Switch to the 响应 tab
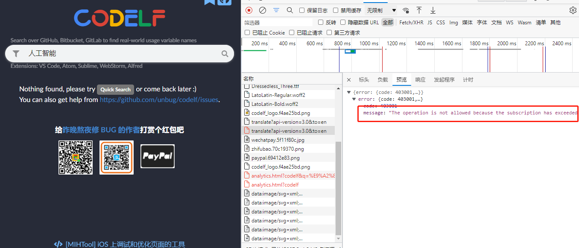 [x=420, y=80]
